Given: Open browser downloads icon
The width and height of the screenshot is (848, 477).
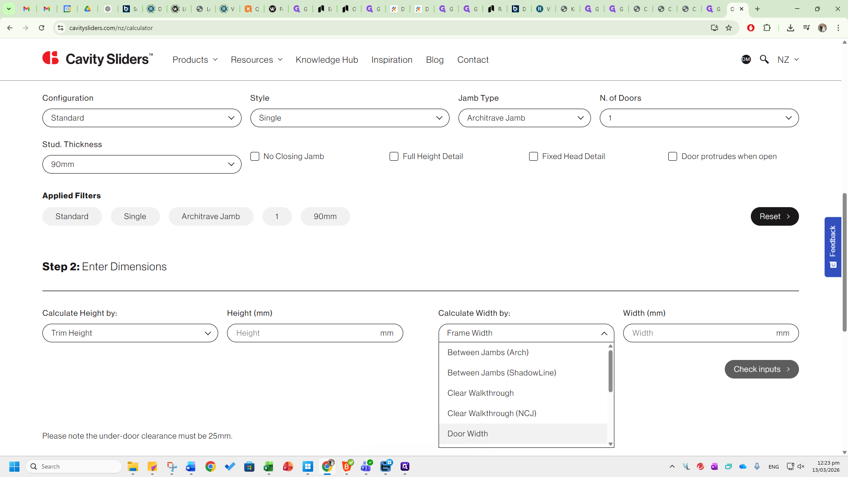Looking at the screenshot, I should [x=790, y=28].
